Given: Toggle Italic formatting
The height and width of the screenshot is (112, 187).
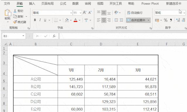Looking at the screenshot, I should pos(40,20).
